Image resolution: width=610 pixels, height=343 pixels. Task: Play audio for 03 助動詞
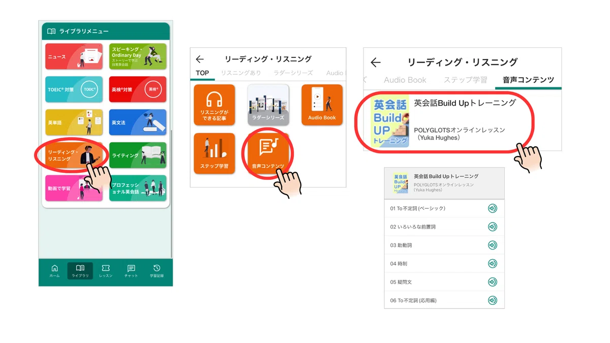point(492,245)
